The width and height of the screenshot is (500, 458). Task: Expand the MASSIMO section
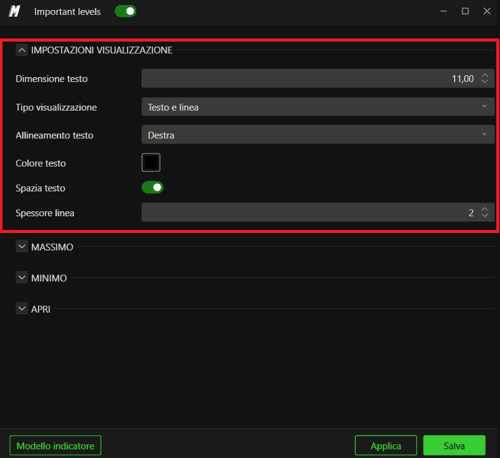point(22,247)
